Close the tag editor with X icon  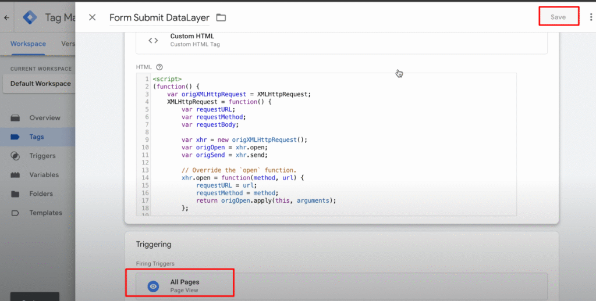pyautogui.click(x=93, y=17)
